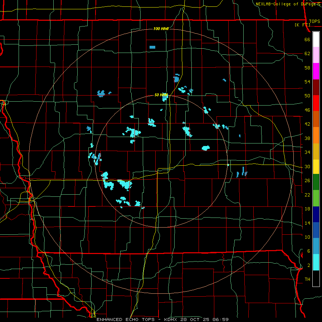Click the legend value 10
Image resolution: width=322 pixels, height=322 pixels.
(307, 237)
